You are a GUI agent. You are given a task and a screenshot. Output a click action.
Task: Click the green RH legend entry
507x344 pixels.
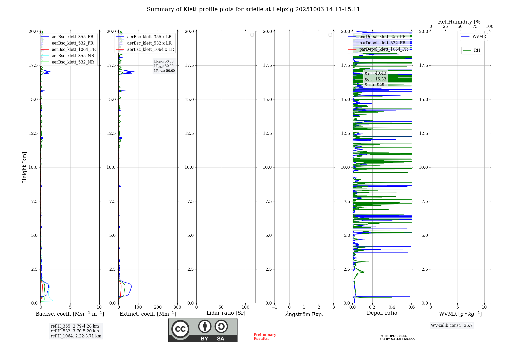[472, 50]
